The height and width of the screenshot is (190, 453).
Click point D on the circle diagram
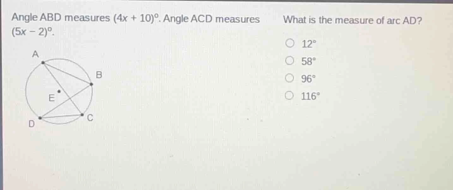pos(39,118)
